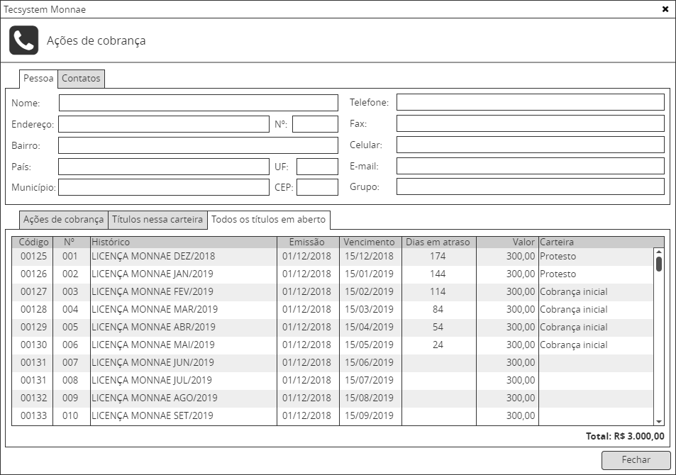Select Todos os títulos em aberto tab
This screenshot has width=676, height=475.
point(267,220)
